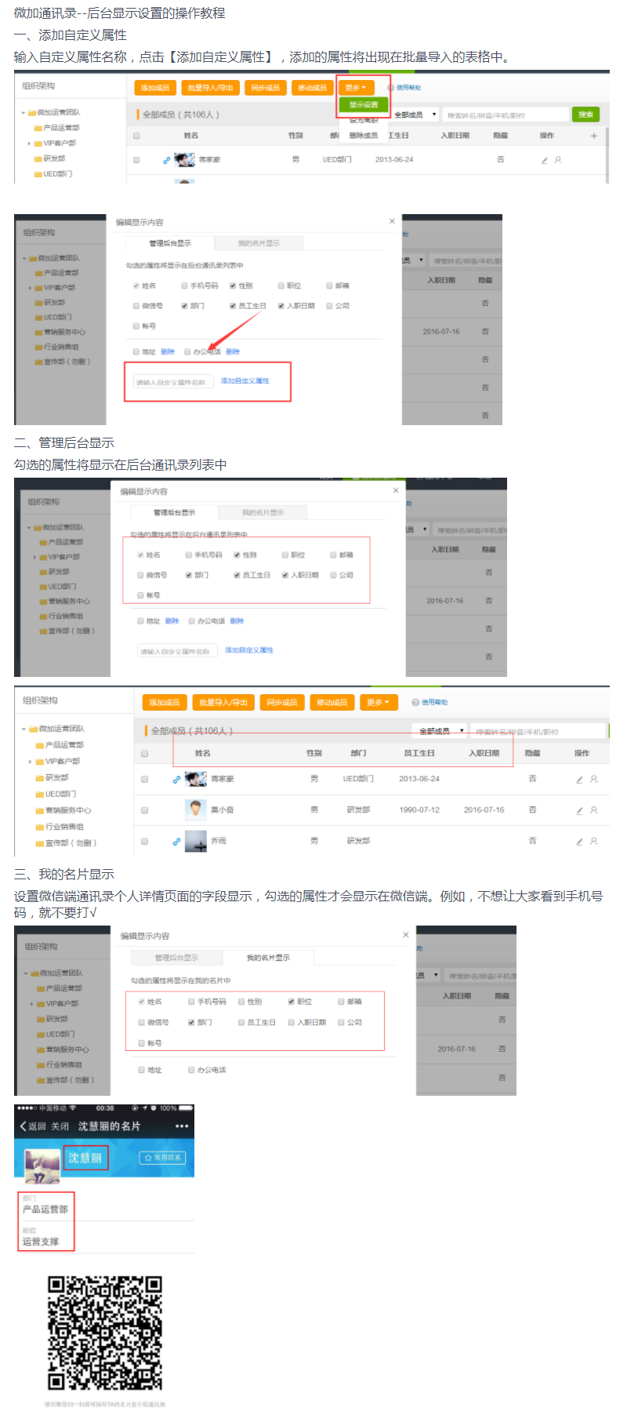Click 营销服务中心 folder in tree beside 莫小奇's list
The height and width of the screenshot is (1415, 627).
point(63,810)
